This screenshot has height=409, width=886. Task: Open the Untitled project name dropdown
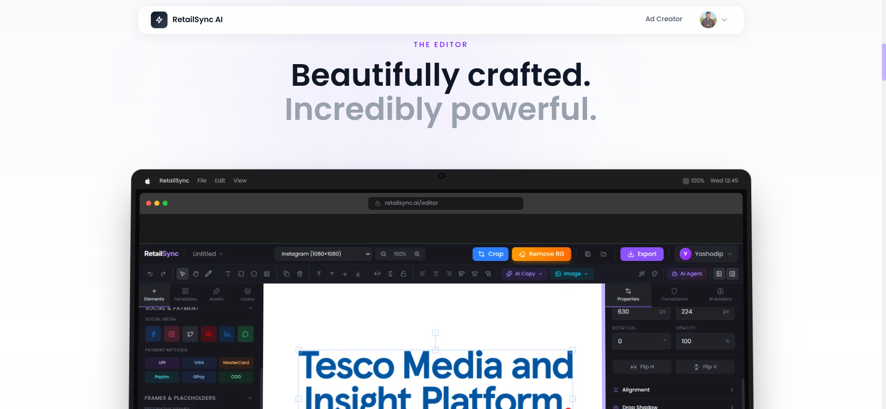(208, 254)
